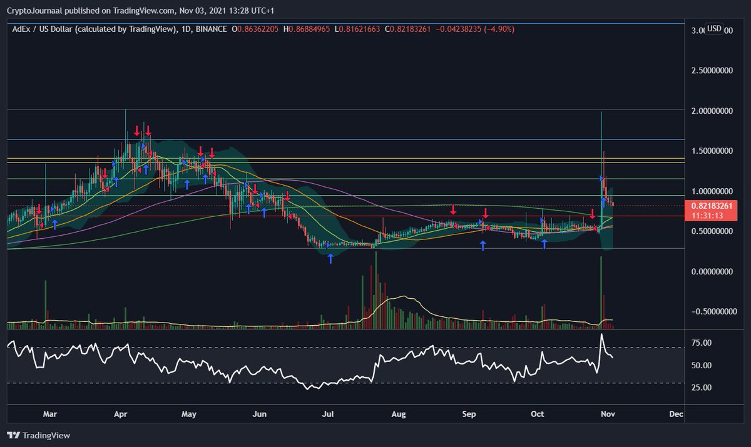Click the low value L0.81621663
The width and height of the screenshot is (751, 447).
358,29
